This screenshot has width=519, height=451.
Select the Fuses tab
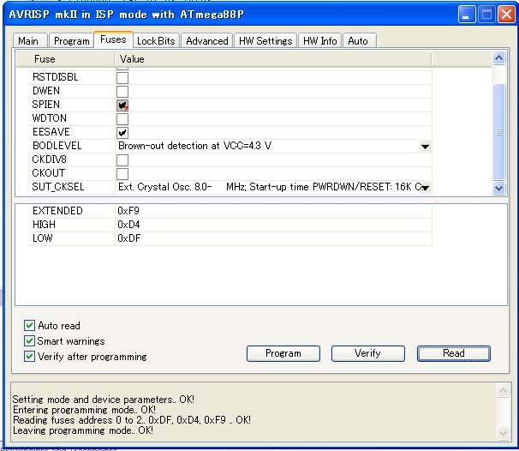point(113,39)
